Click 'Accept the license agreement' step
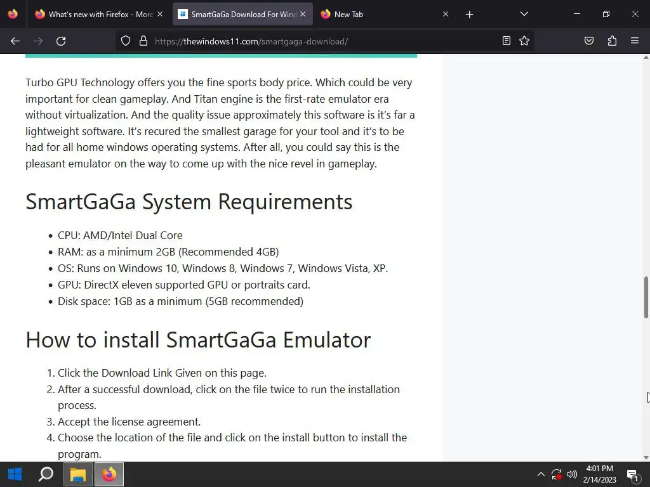This screenshot has height=487, width=650. (129, 422)
